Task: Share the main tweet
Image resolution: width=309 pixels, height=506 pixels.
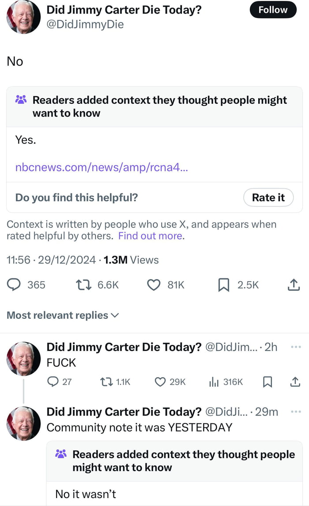Action: click(294, 285)
